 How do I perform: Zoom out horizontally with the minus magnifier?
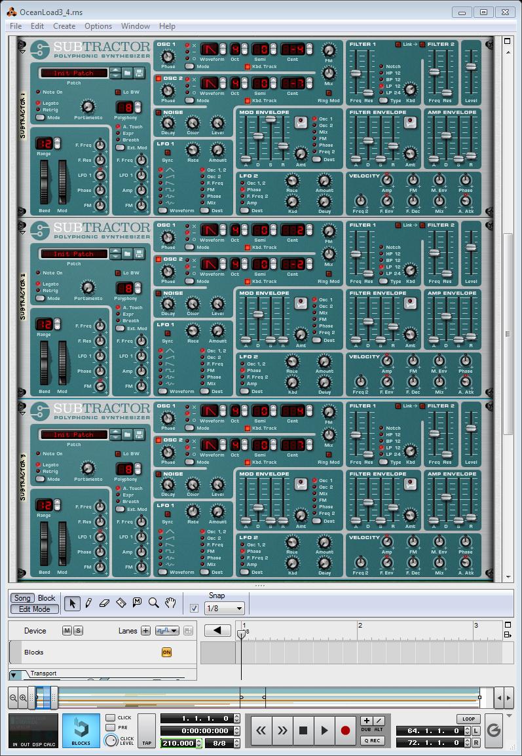(14, 698)
